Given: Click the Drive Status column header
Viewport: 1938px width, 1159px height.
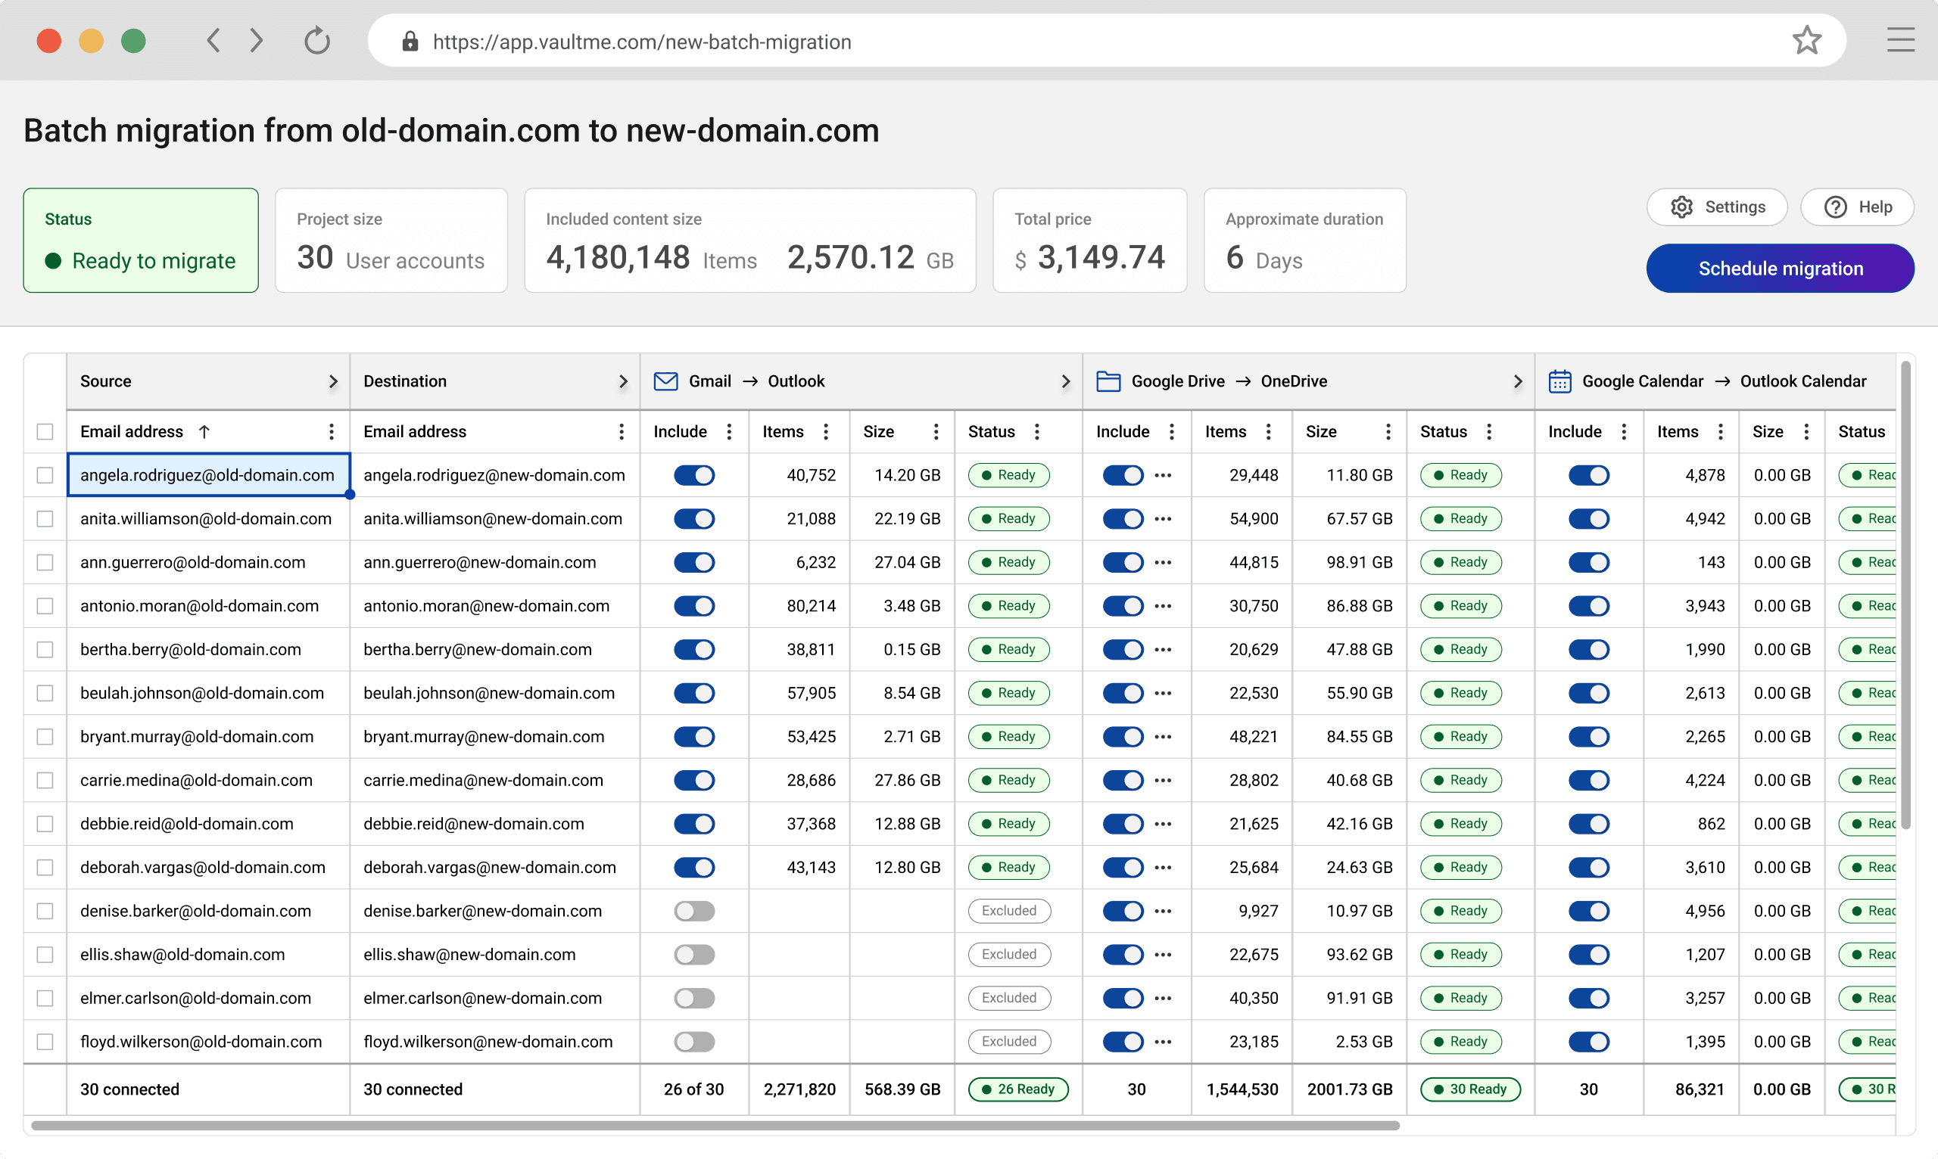Looking at the screenshot, I should point(1444,432).
